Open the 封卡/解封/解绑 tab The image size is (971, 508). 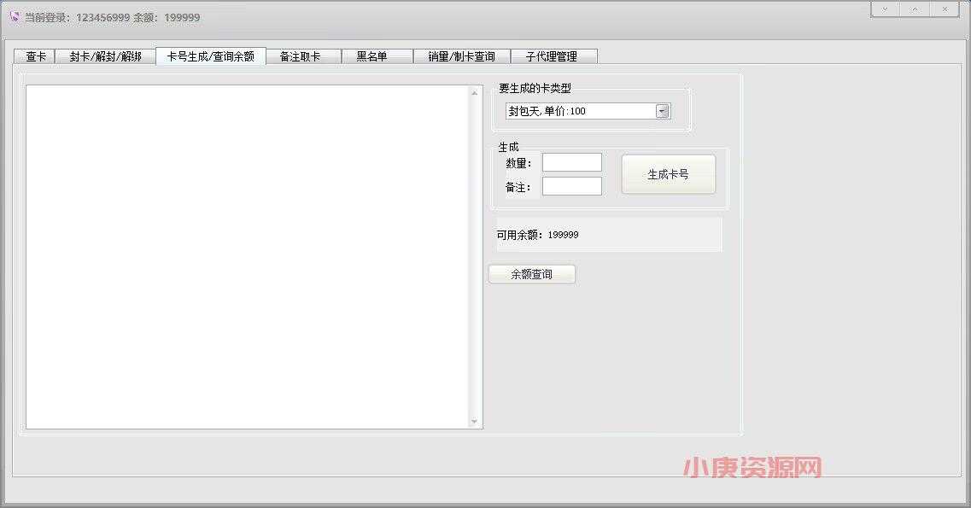104,55
